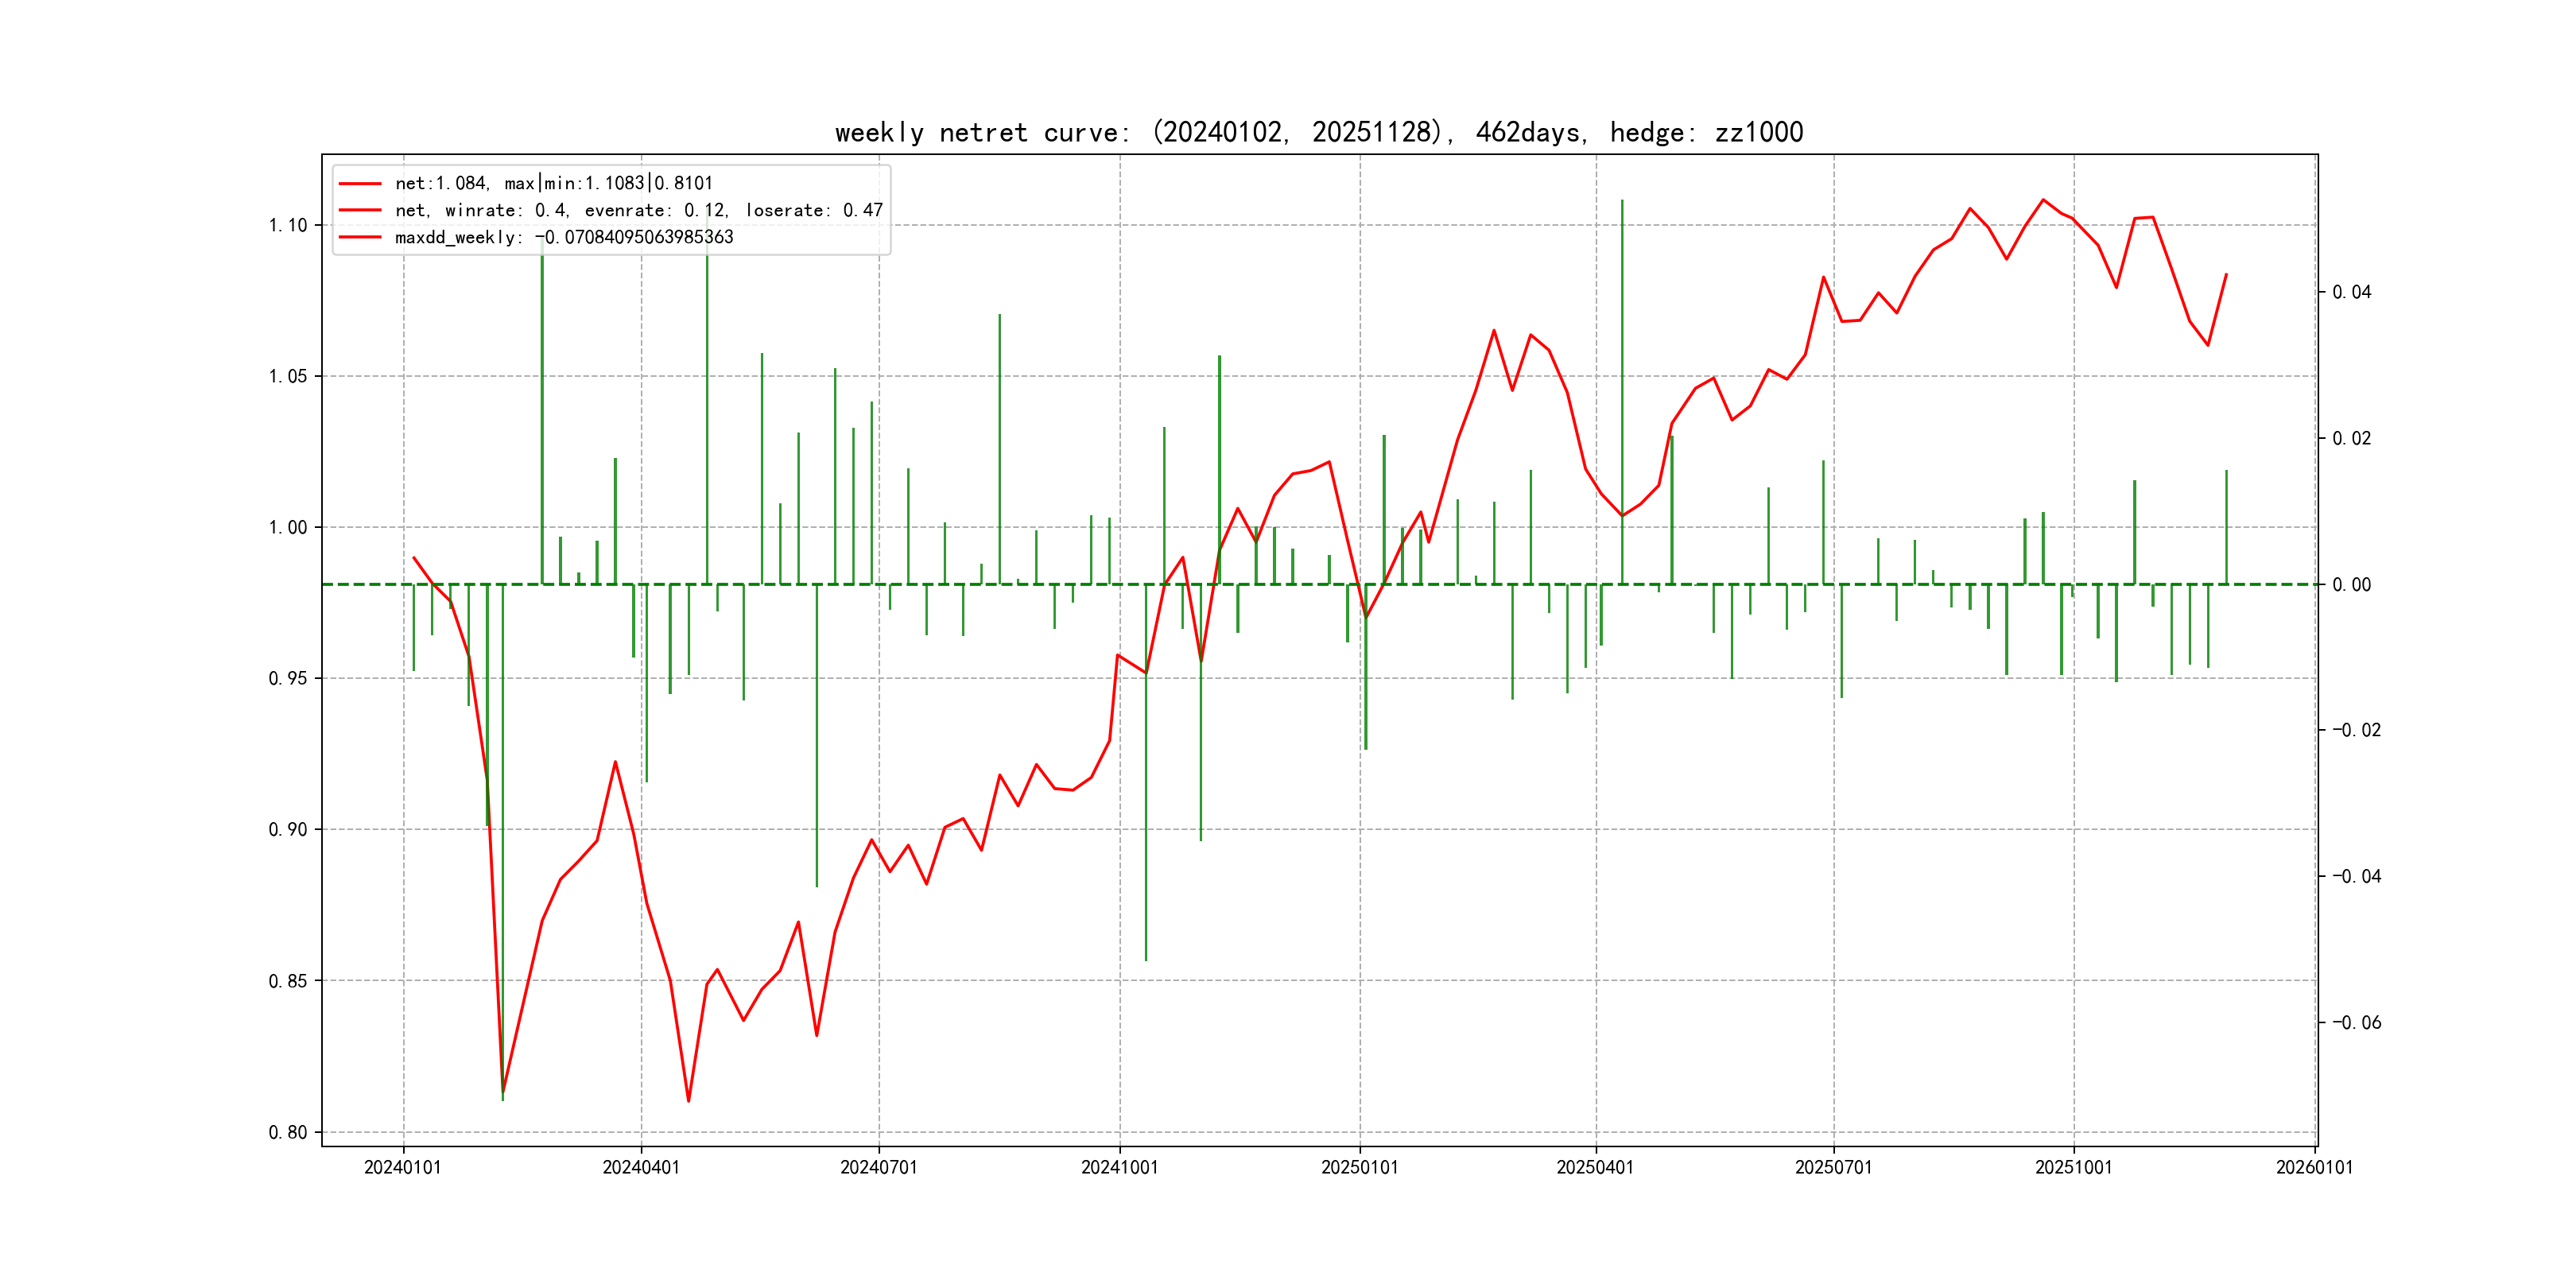
Task: Click the 20260101 x-axis label
Action: [x=2314, y=1168]
